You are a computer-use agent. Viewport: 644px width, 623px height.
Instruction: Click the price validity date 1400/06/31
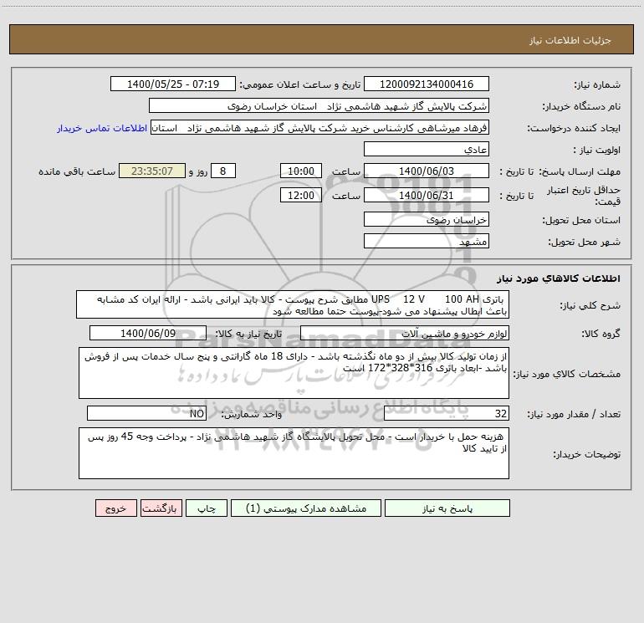tap(427, 195)
